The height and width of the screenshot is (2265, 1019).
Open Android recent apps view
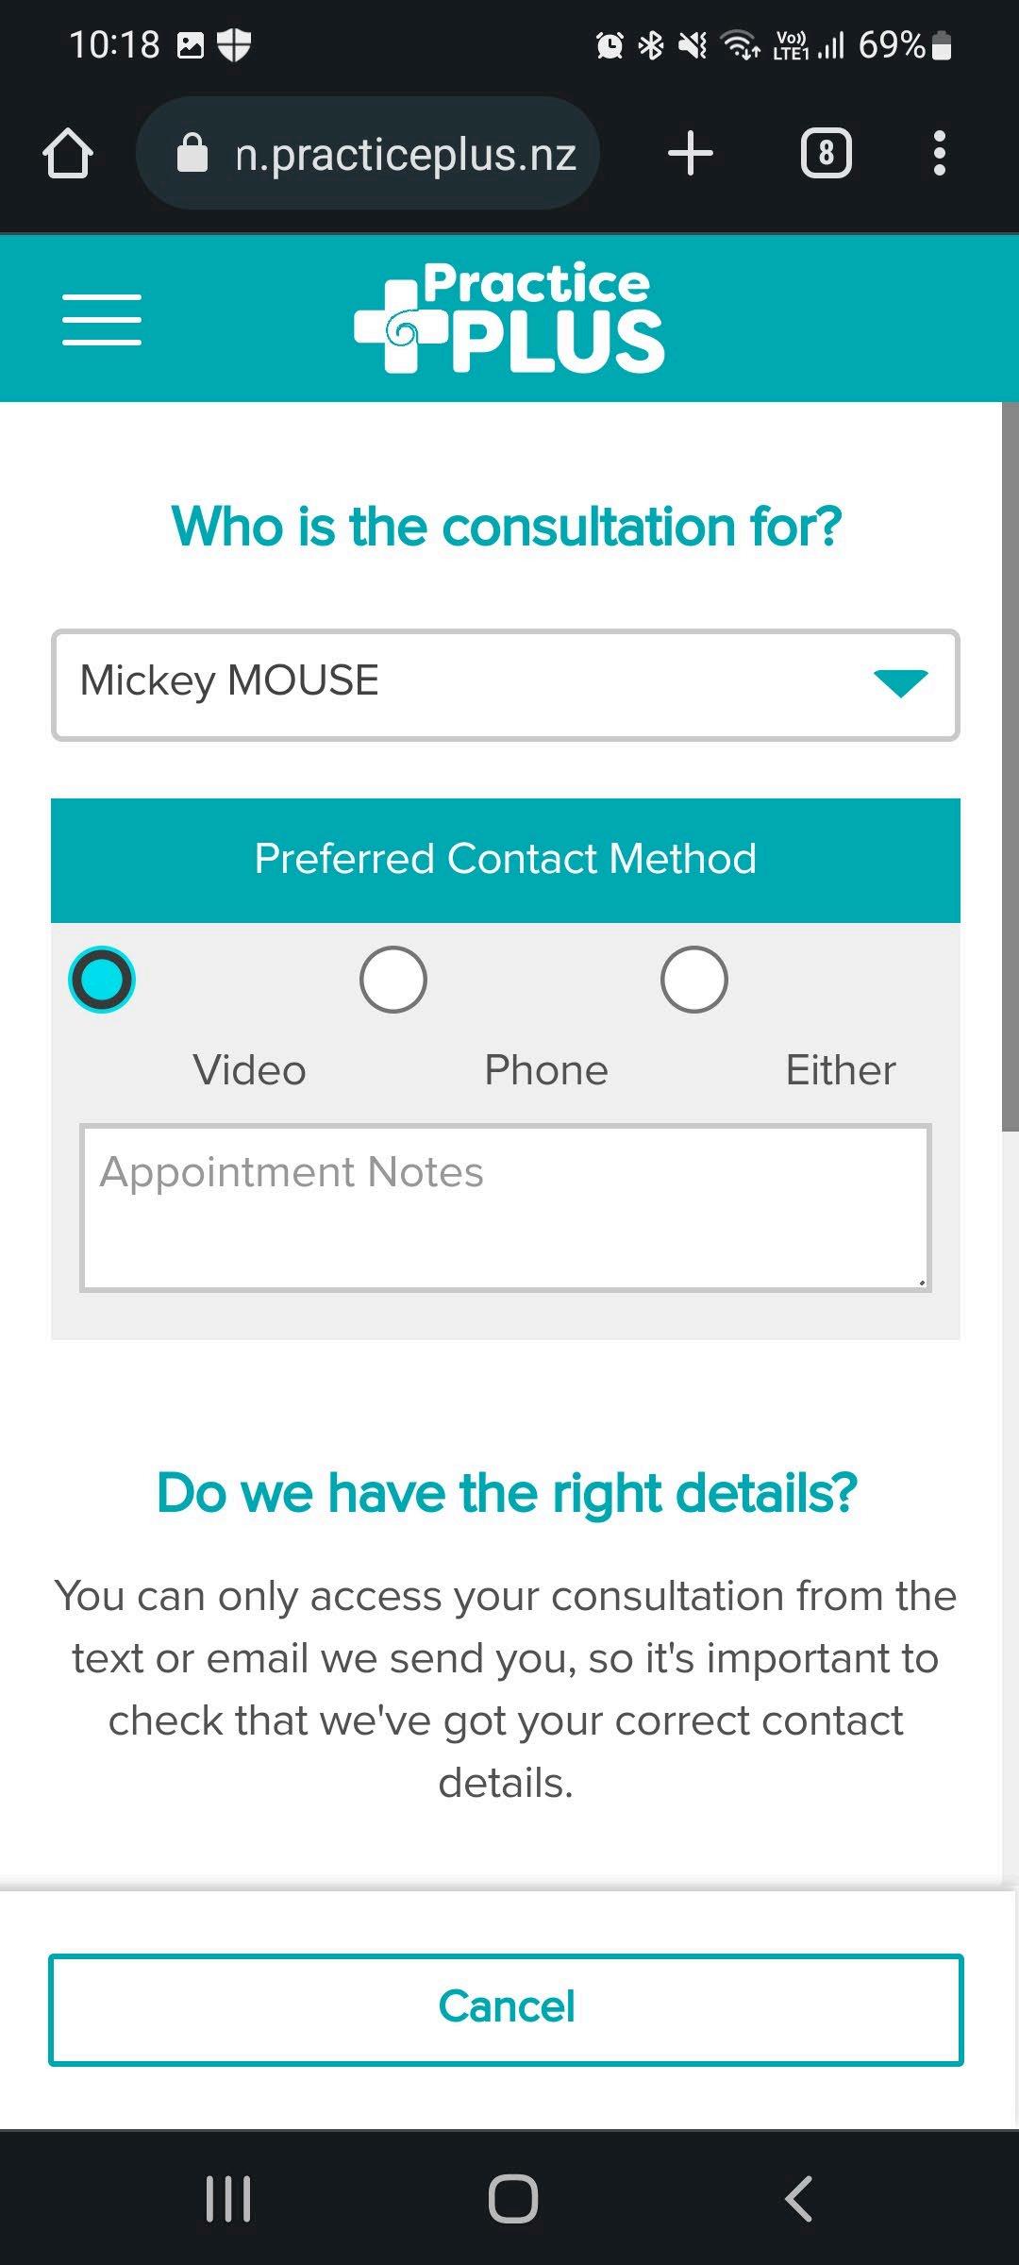coord(228,2198)
